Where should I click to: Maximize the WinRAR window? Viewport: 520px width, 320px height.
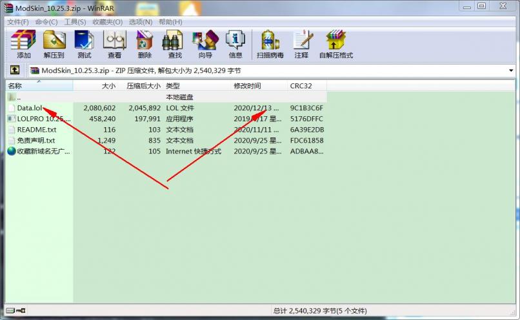coord(482,6)
